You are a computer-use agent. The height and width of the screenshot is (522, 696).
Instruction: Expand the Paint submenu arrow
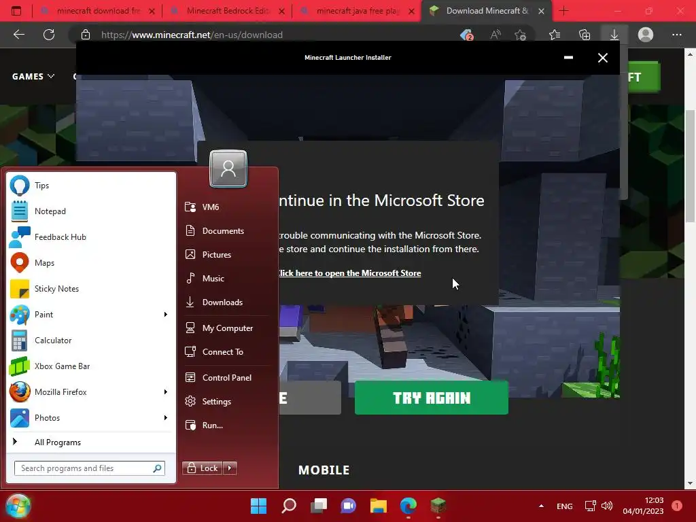click(166, 314)
